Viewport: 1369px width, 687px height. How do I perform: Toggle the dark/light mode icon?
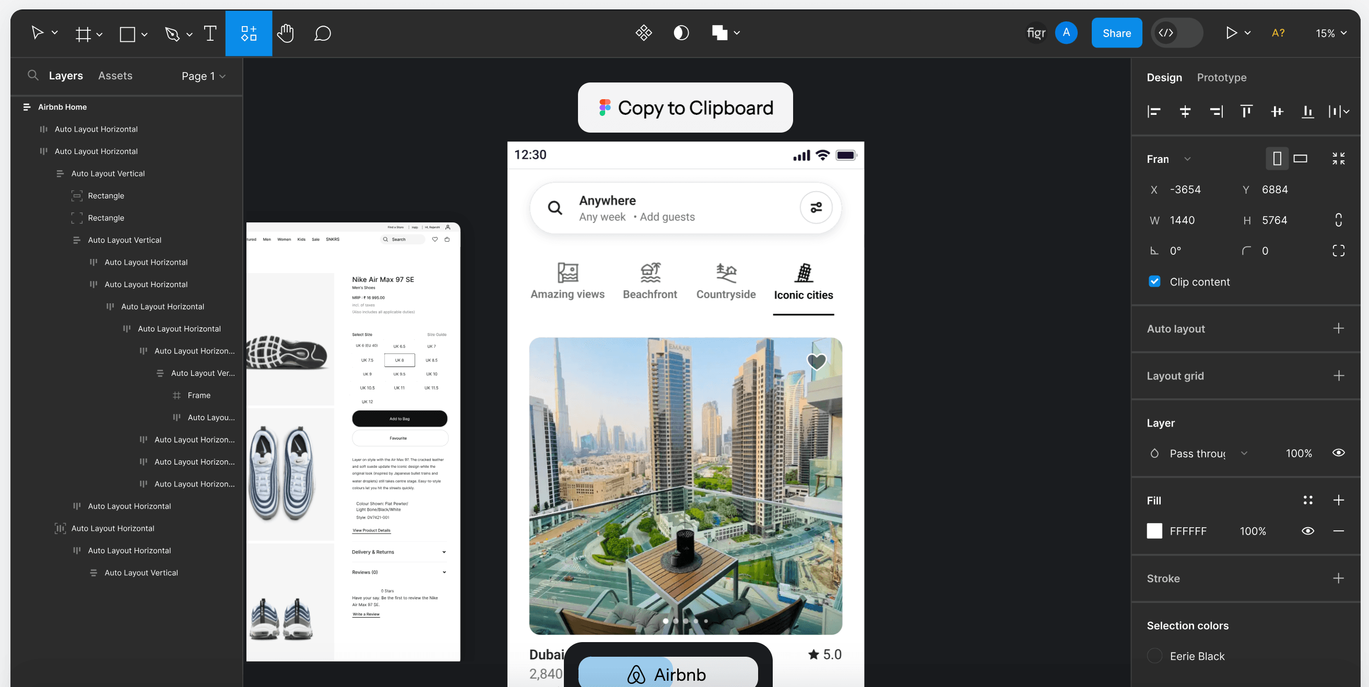click(x=681, y=32)
